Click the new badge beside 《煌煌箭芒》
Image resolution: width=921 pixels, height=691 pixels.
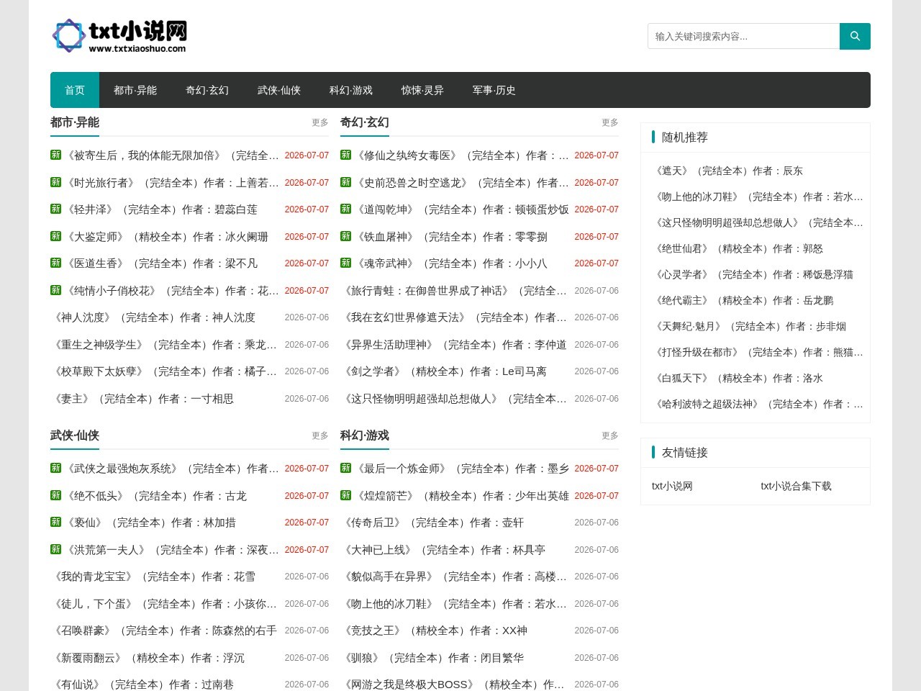345,495
